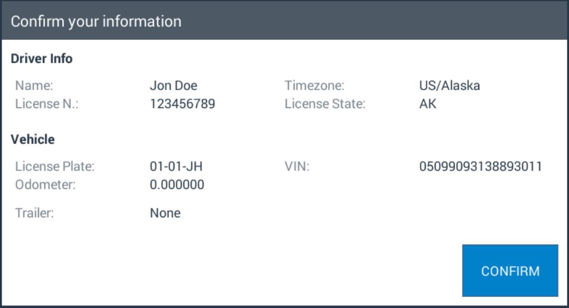Click the license number 123456789
The height and width of the screenshot is (308, 569).
click(x=182, y=104)
